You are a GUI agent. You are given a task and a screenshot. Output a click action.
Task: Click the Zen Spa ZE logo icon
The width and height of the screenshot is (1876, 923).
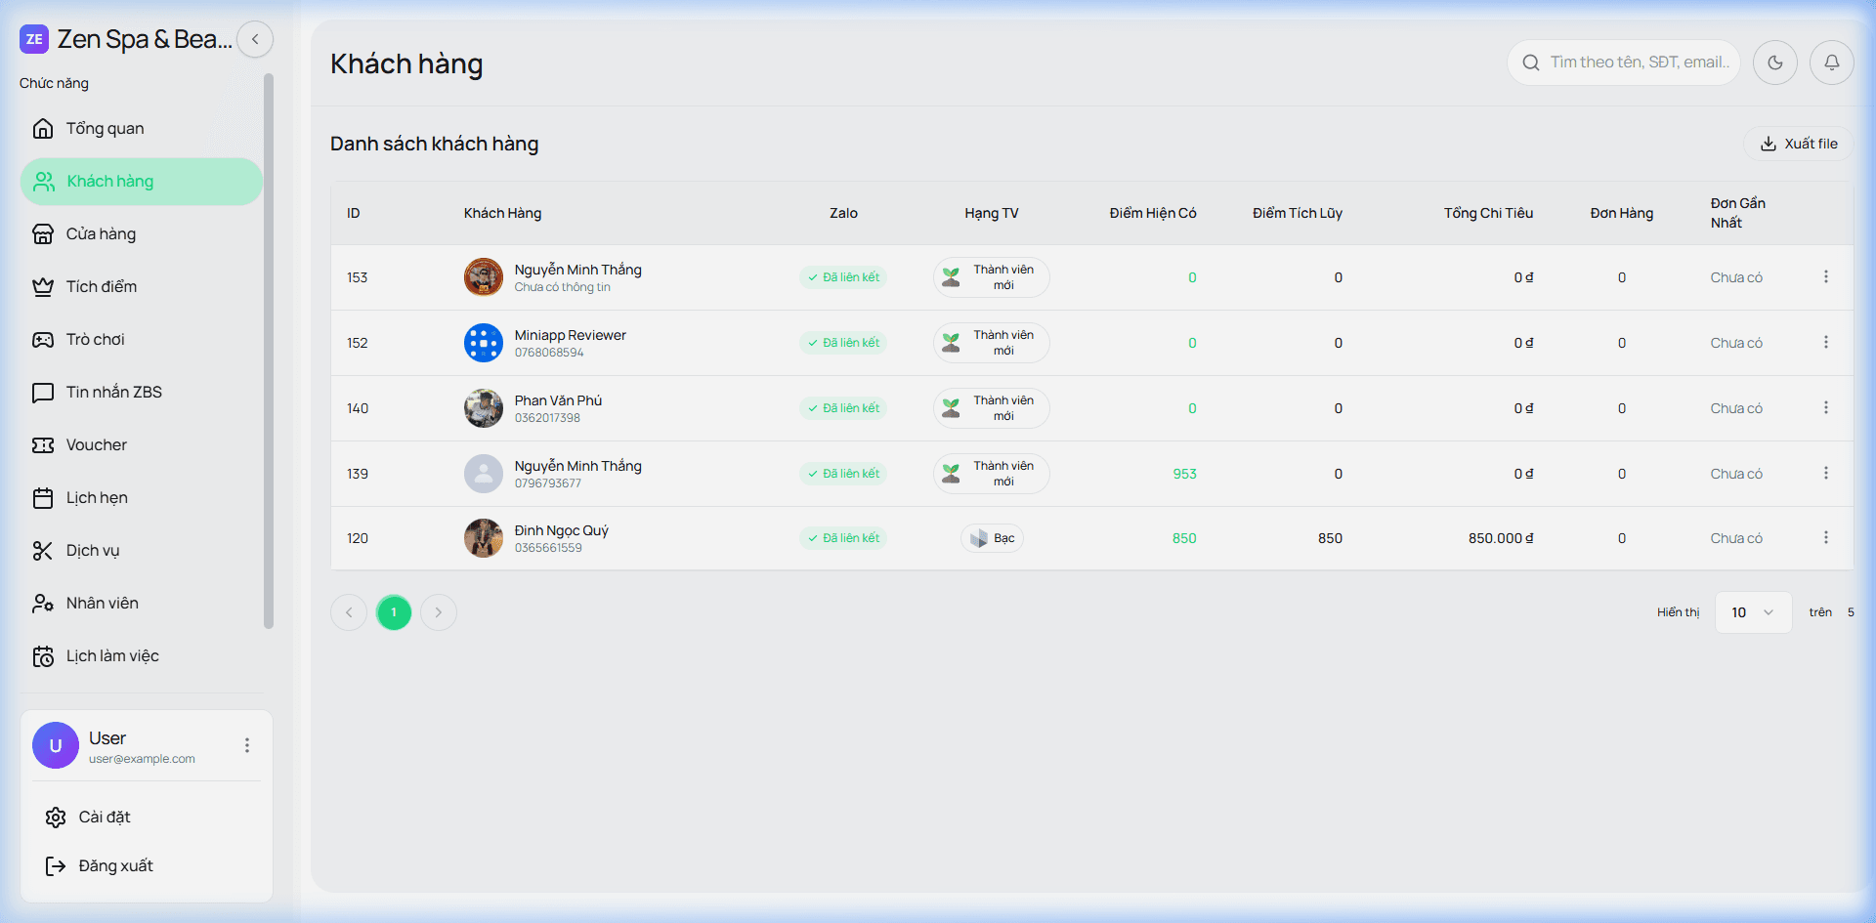pyautogui.click(x=34, y=40)
